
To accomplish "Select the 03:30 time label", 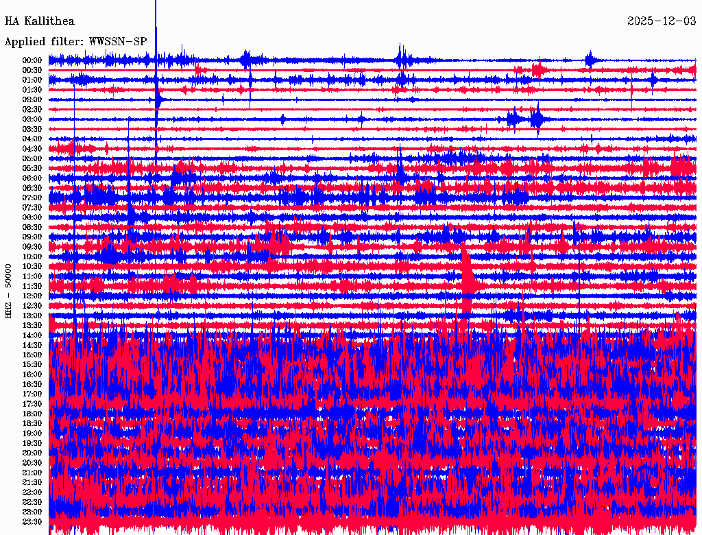I will pos(32,129).
